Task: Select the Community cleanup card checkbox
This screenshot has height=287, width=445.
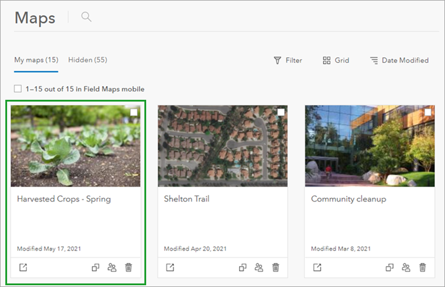Action: (x=428, y=112)
